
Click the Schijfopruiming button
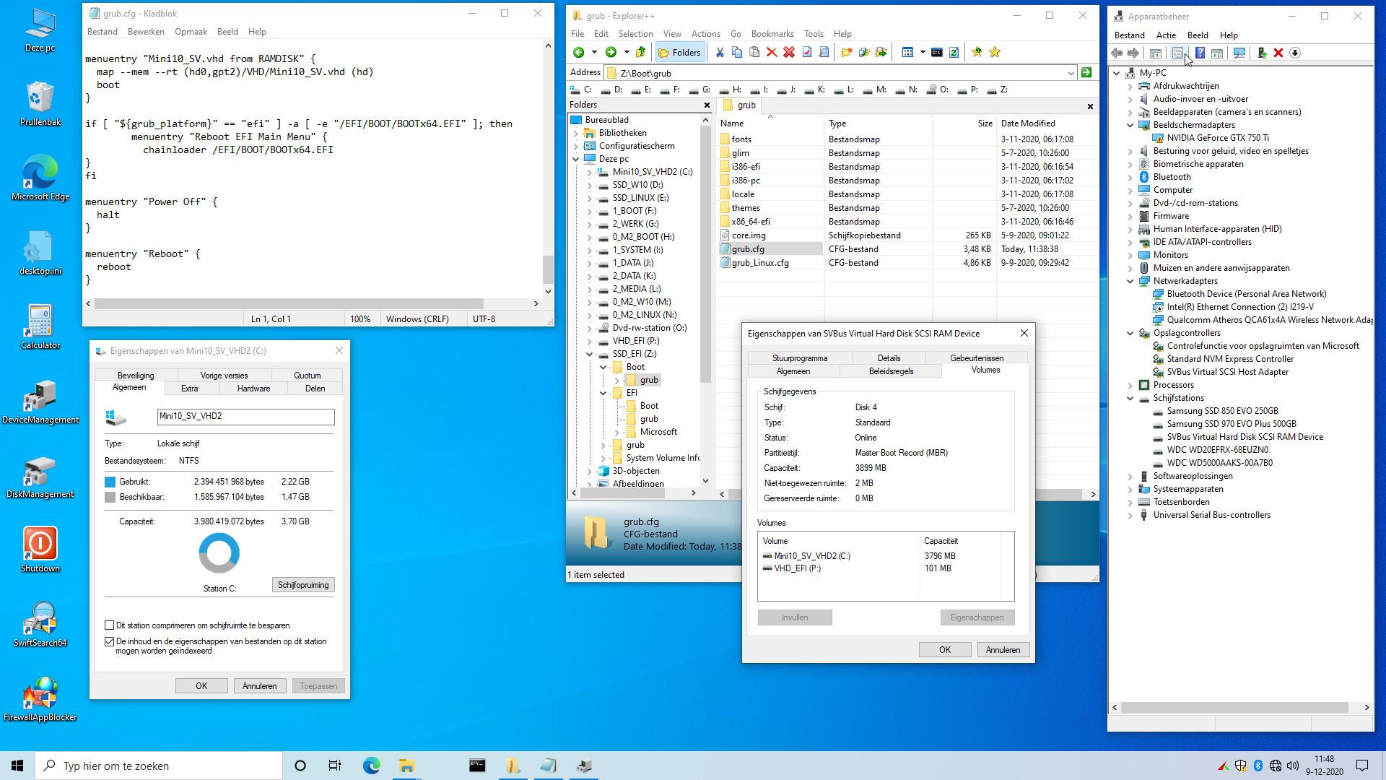303,585
